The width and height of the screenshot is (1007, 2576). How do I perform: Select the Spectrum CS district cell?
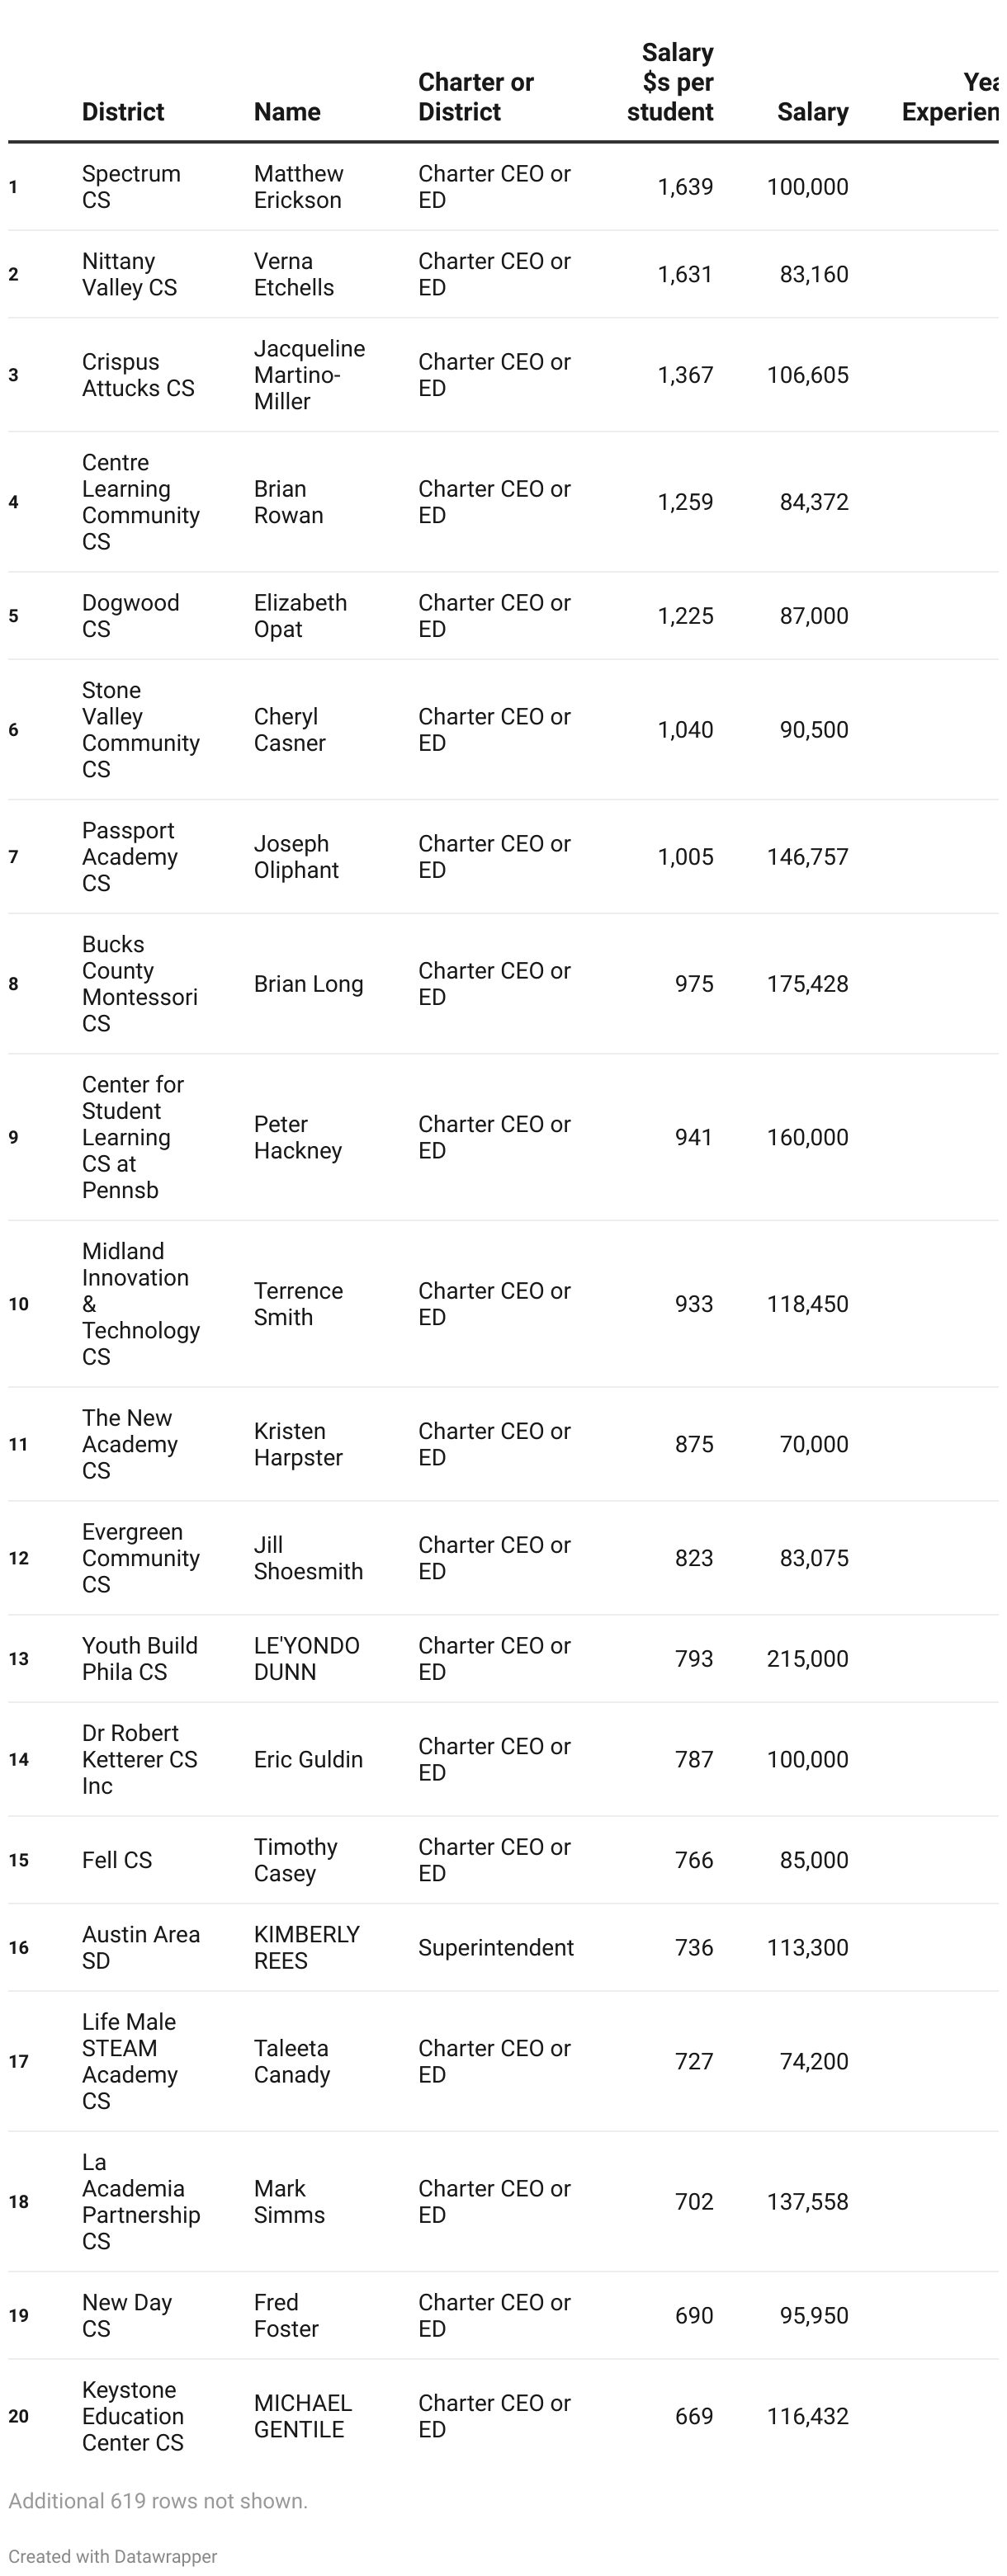[131, 187]
